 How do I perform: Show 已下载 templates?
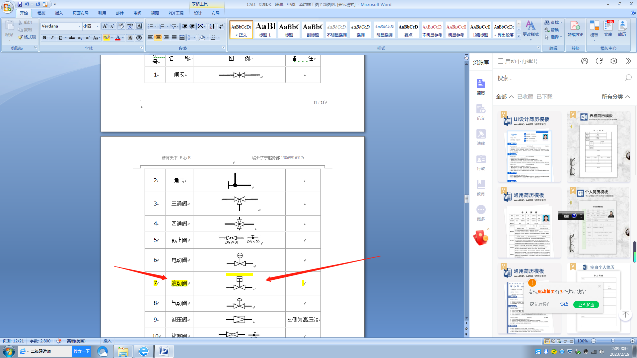coord(544,96)
